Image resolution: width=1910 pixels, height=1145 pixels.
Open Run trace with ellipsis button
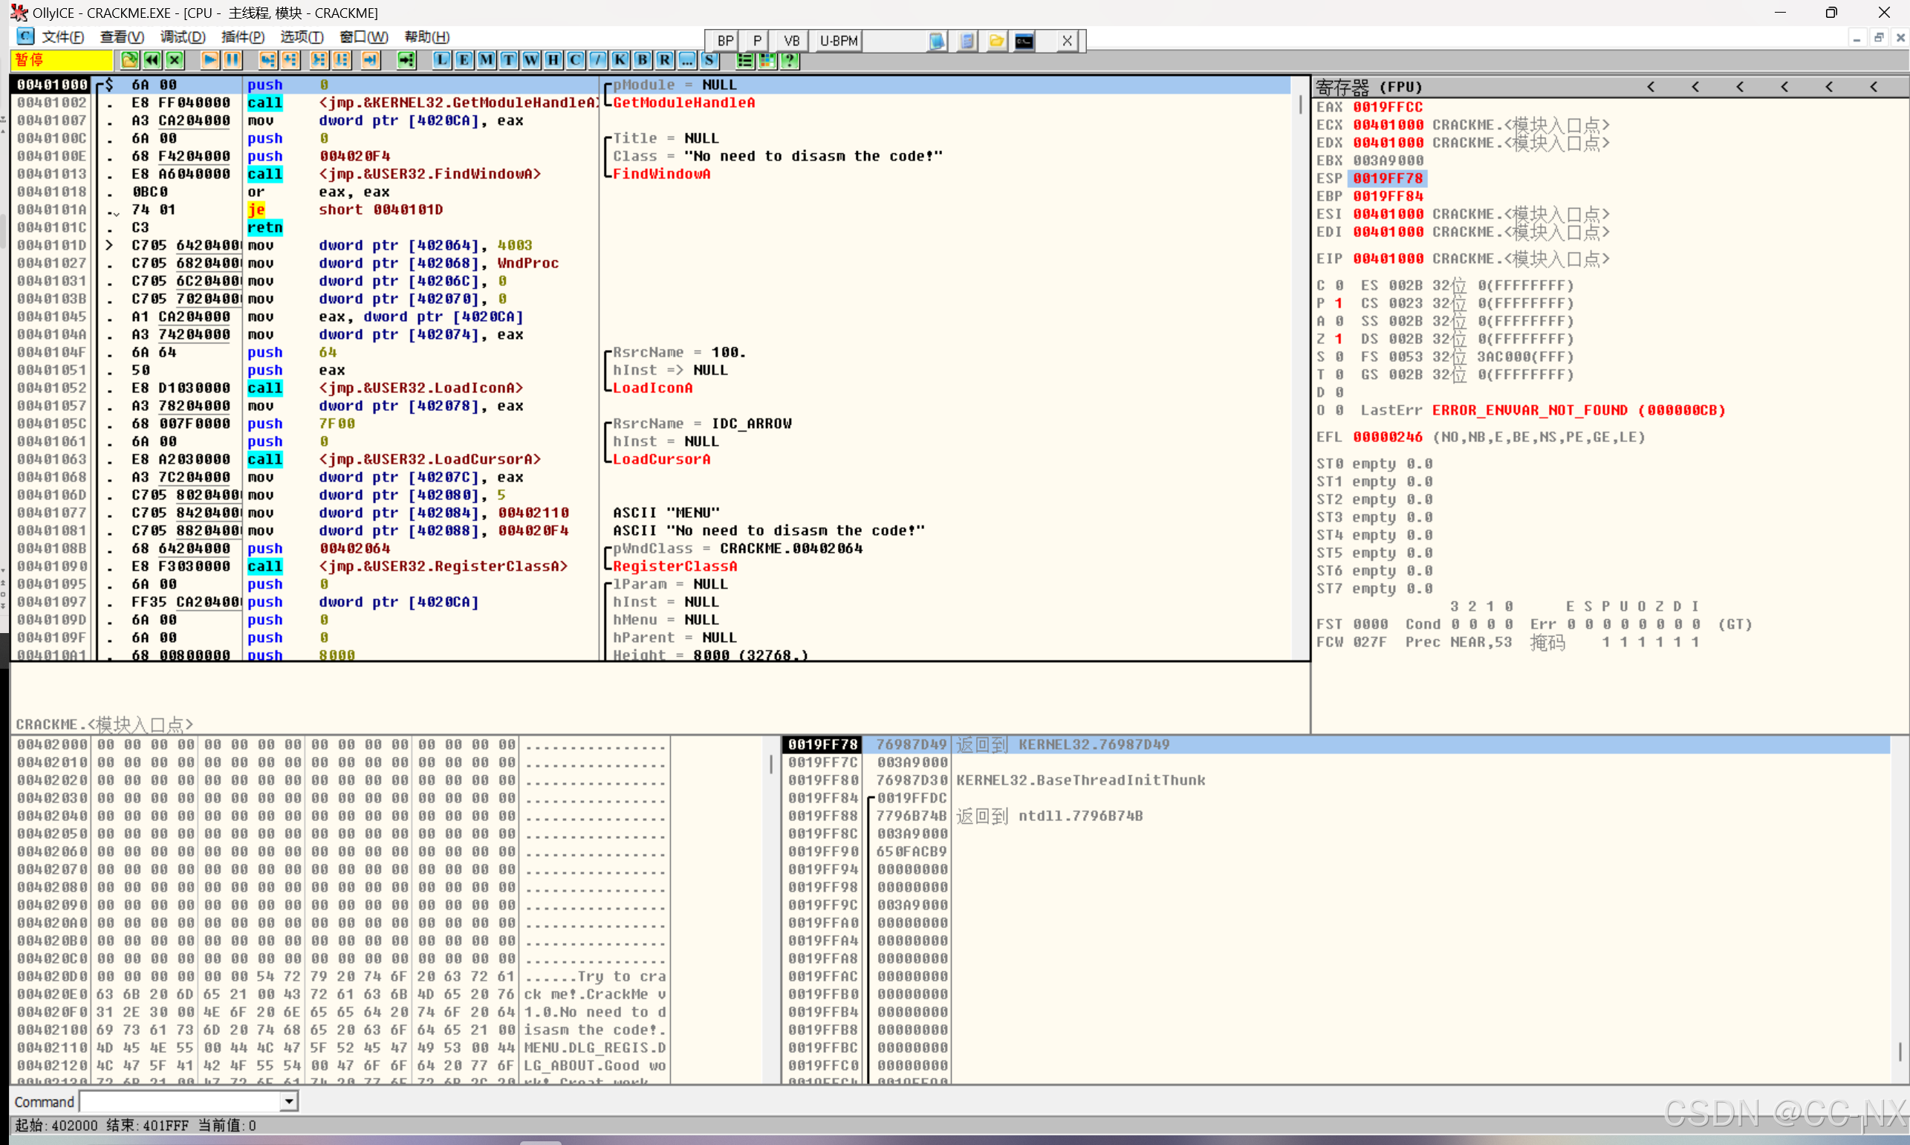pos(687,60)
